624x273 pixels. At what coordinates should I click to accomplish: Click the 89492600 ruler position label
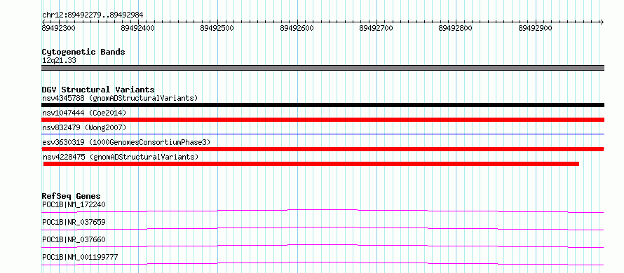point(297,28)
